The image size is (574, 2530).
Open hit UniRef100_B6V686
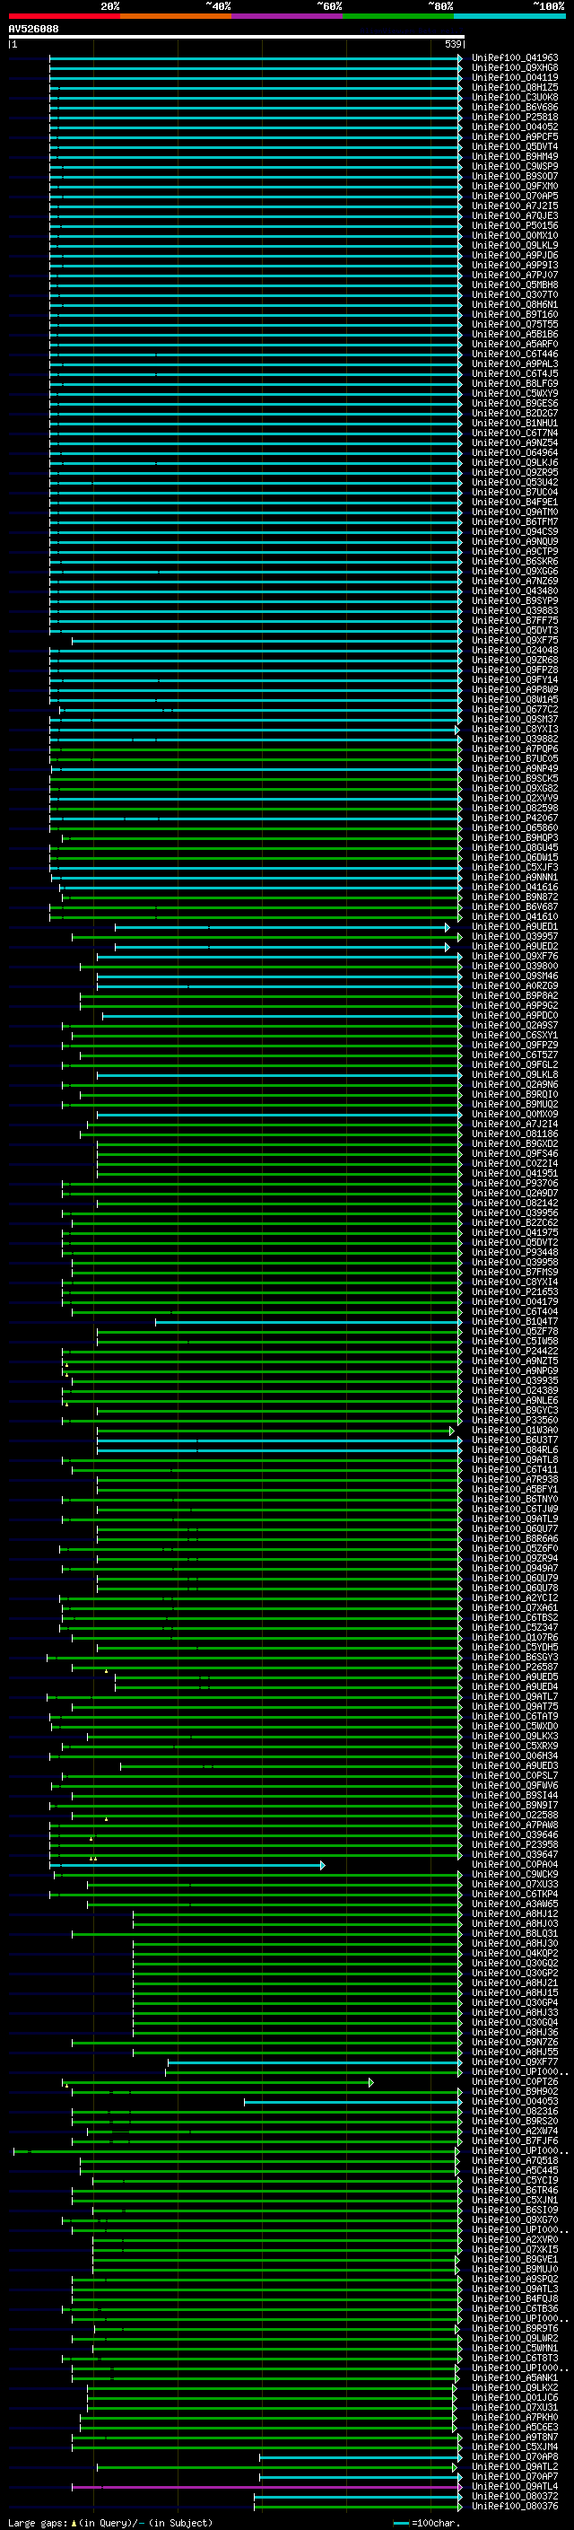(x=515, y=107)
